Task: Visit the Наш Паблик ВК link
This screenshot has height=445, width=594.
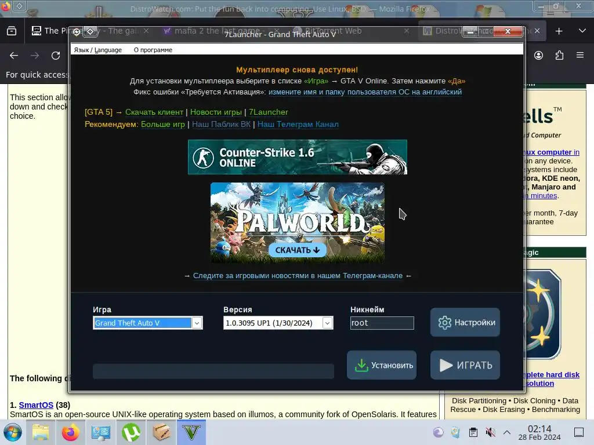Action: point(221,124)
